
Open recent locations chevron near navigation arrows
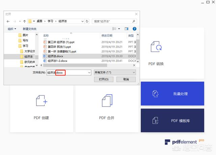tap(20, 21)
